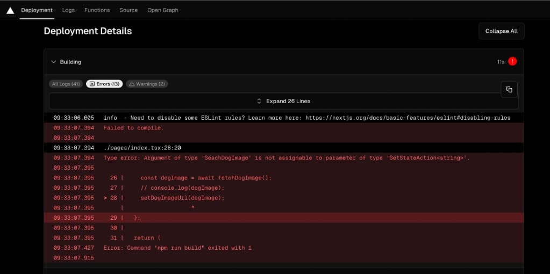This screenshot has height=274, width=550.
Task: Click the Building section header label
Action: [70, 62]
